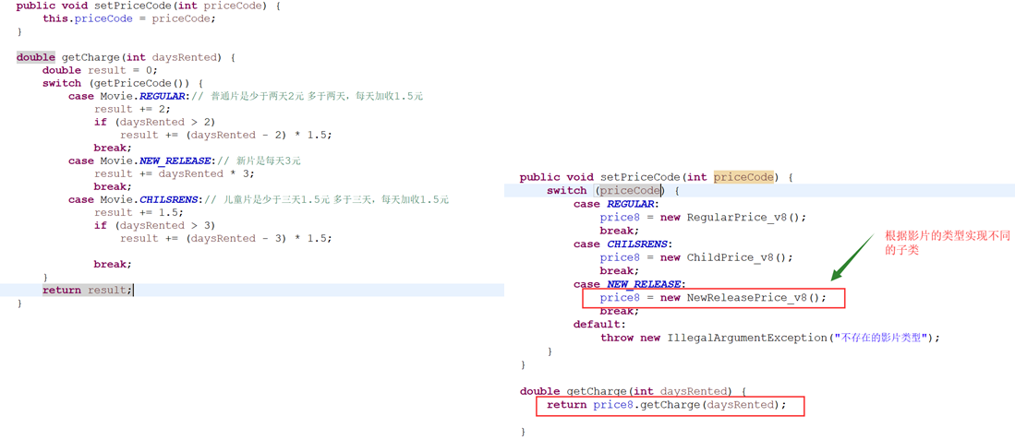Screen dimensions: 1015x440
Task: Click the 'throw new IllegalArgumentException' line
Action: click(x=769, y=338)
